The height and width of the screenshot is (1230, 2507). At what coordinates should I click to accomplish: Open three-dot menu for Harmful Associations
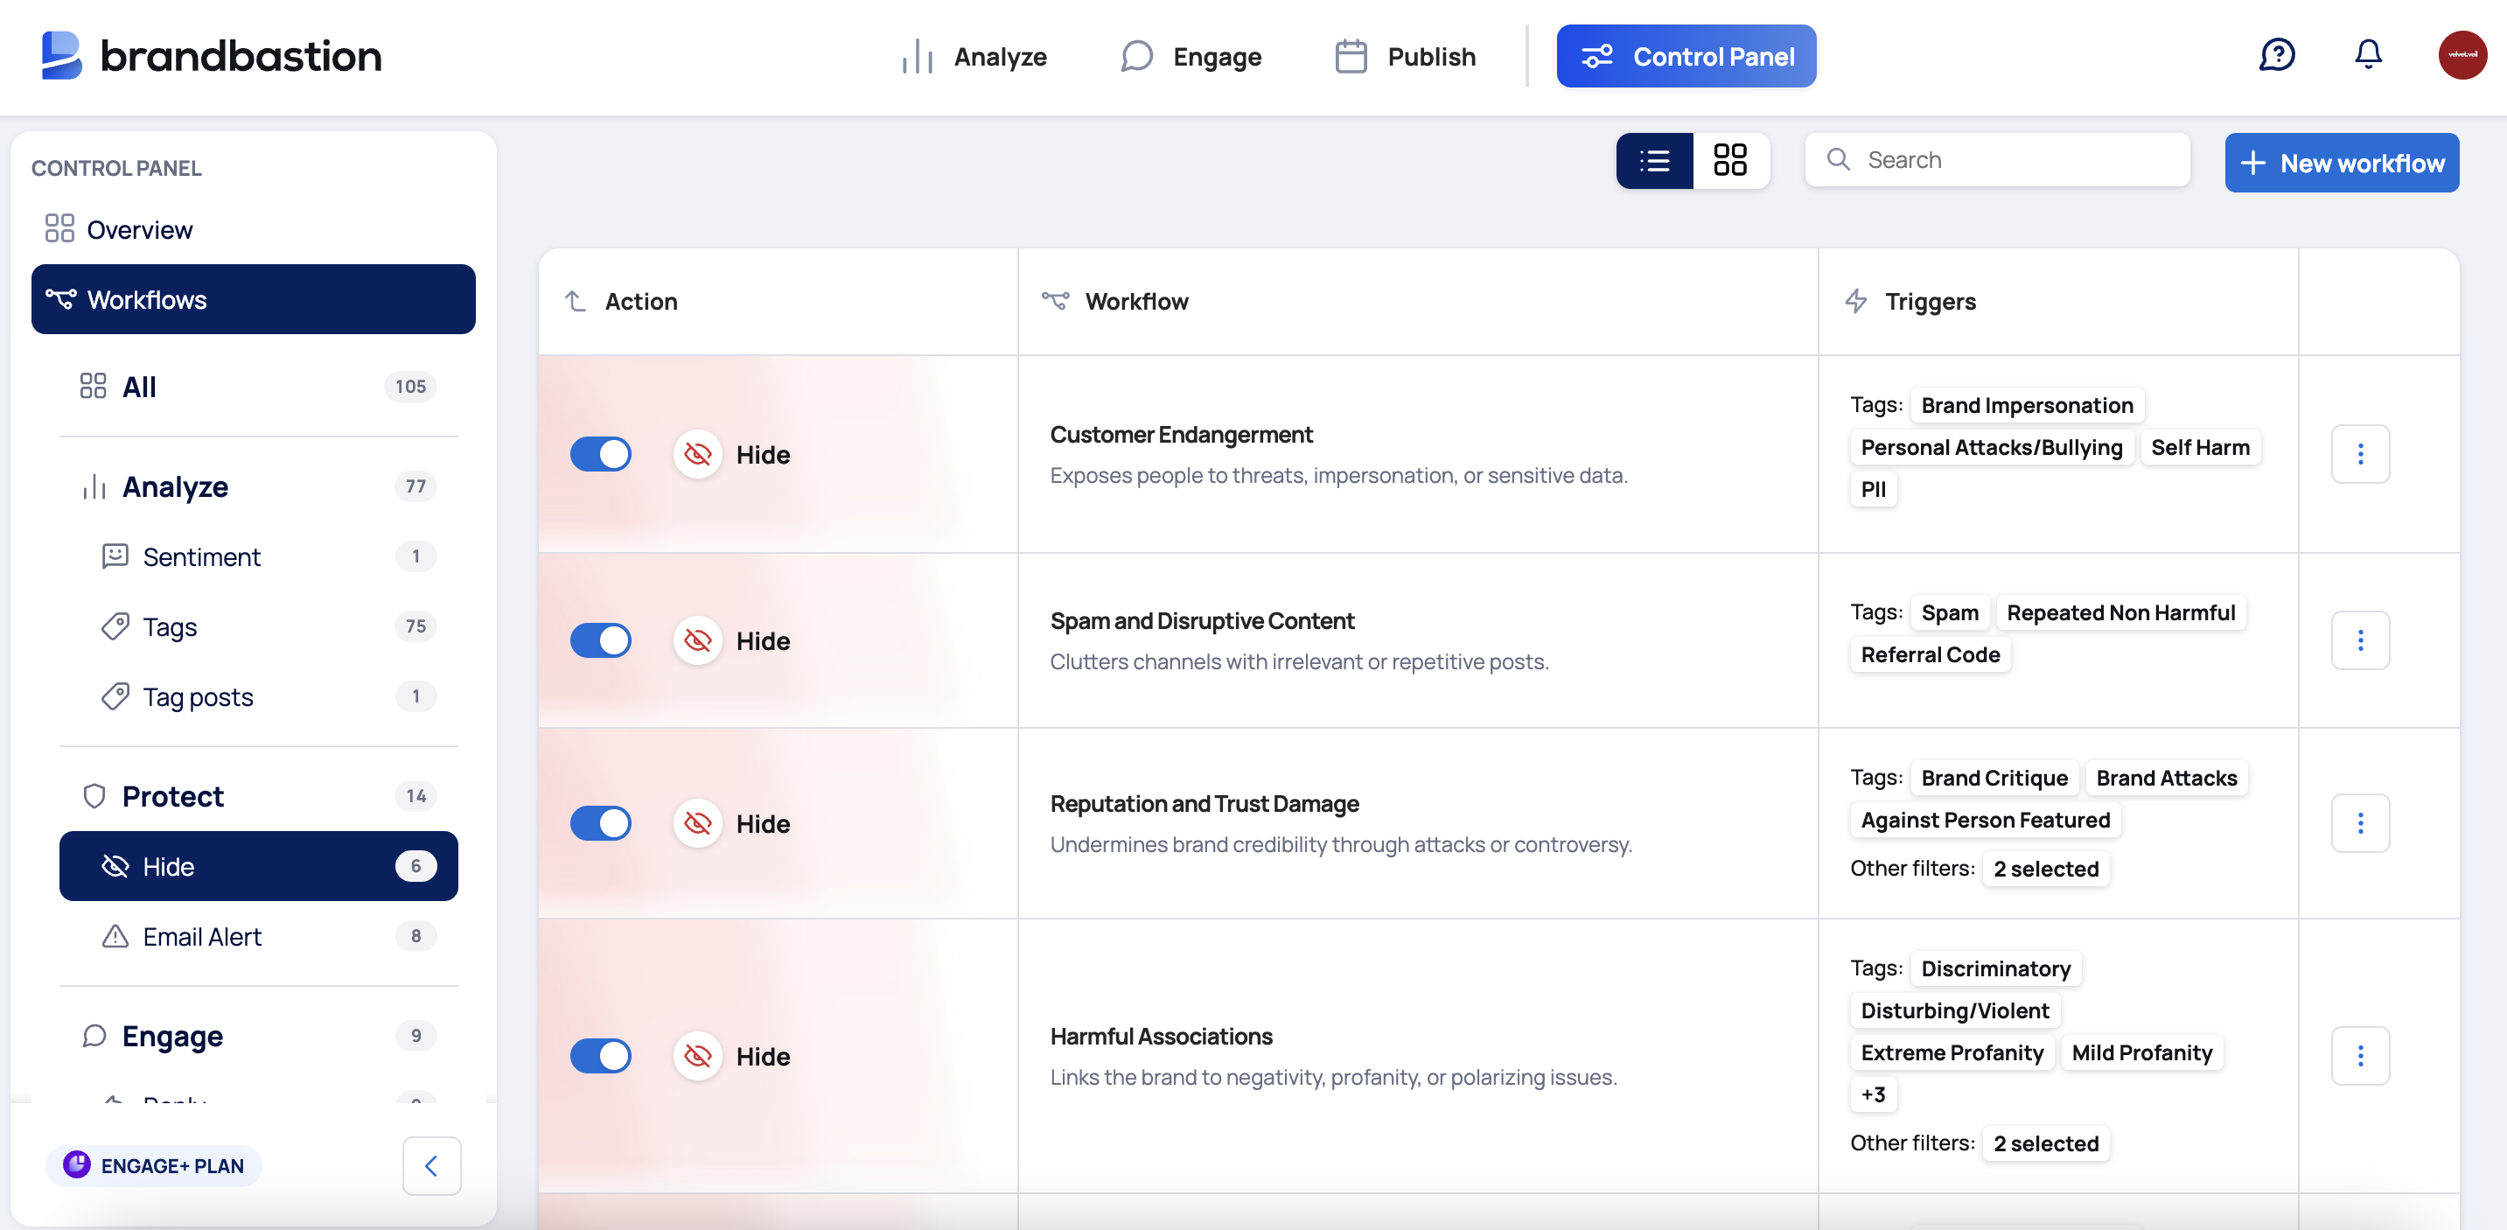coord(2360,1056)
